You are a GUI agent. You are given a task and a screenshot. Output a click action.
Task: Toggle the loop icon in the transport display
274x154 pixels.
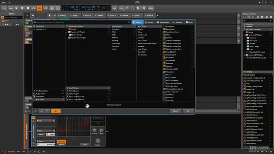click(104, 8)
